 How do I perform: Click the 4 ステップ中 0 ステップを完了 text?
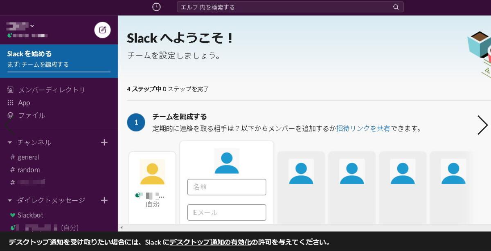[x=168, y=89]
